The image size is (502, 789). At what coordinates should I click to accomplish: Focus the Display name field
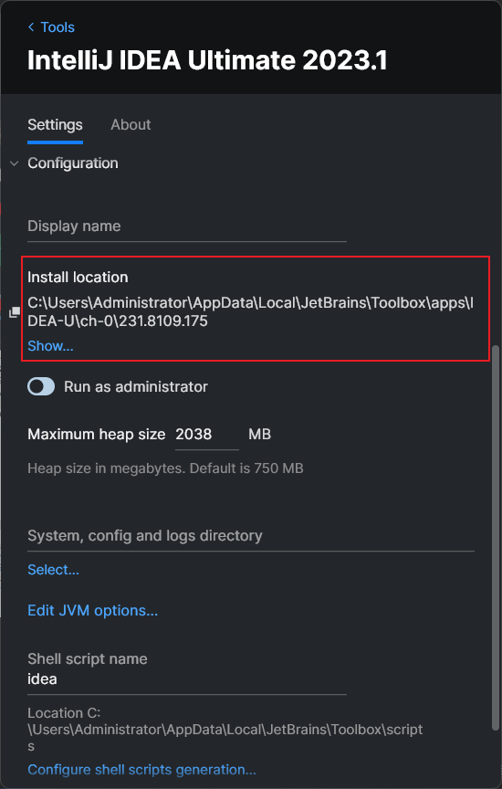click(187, 226)
